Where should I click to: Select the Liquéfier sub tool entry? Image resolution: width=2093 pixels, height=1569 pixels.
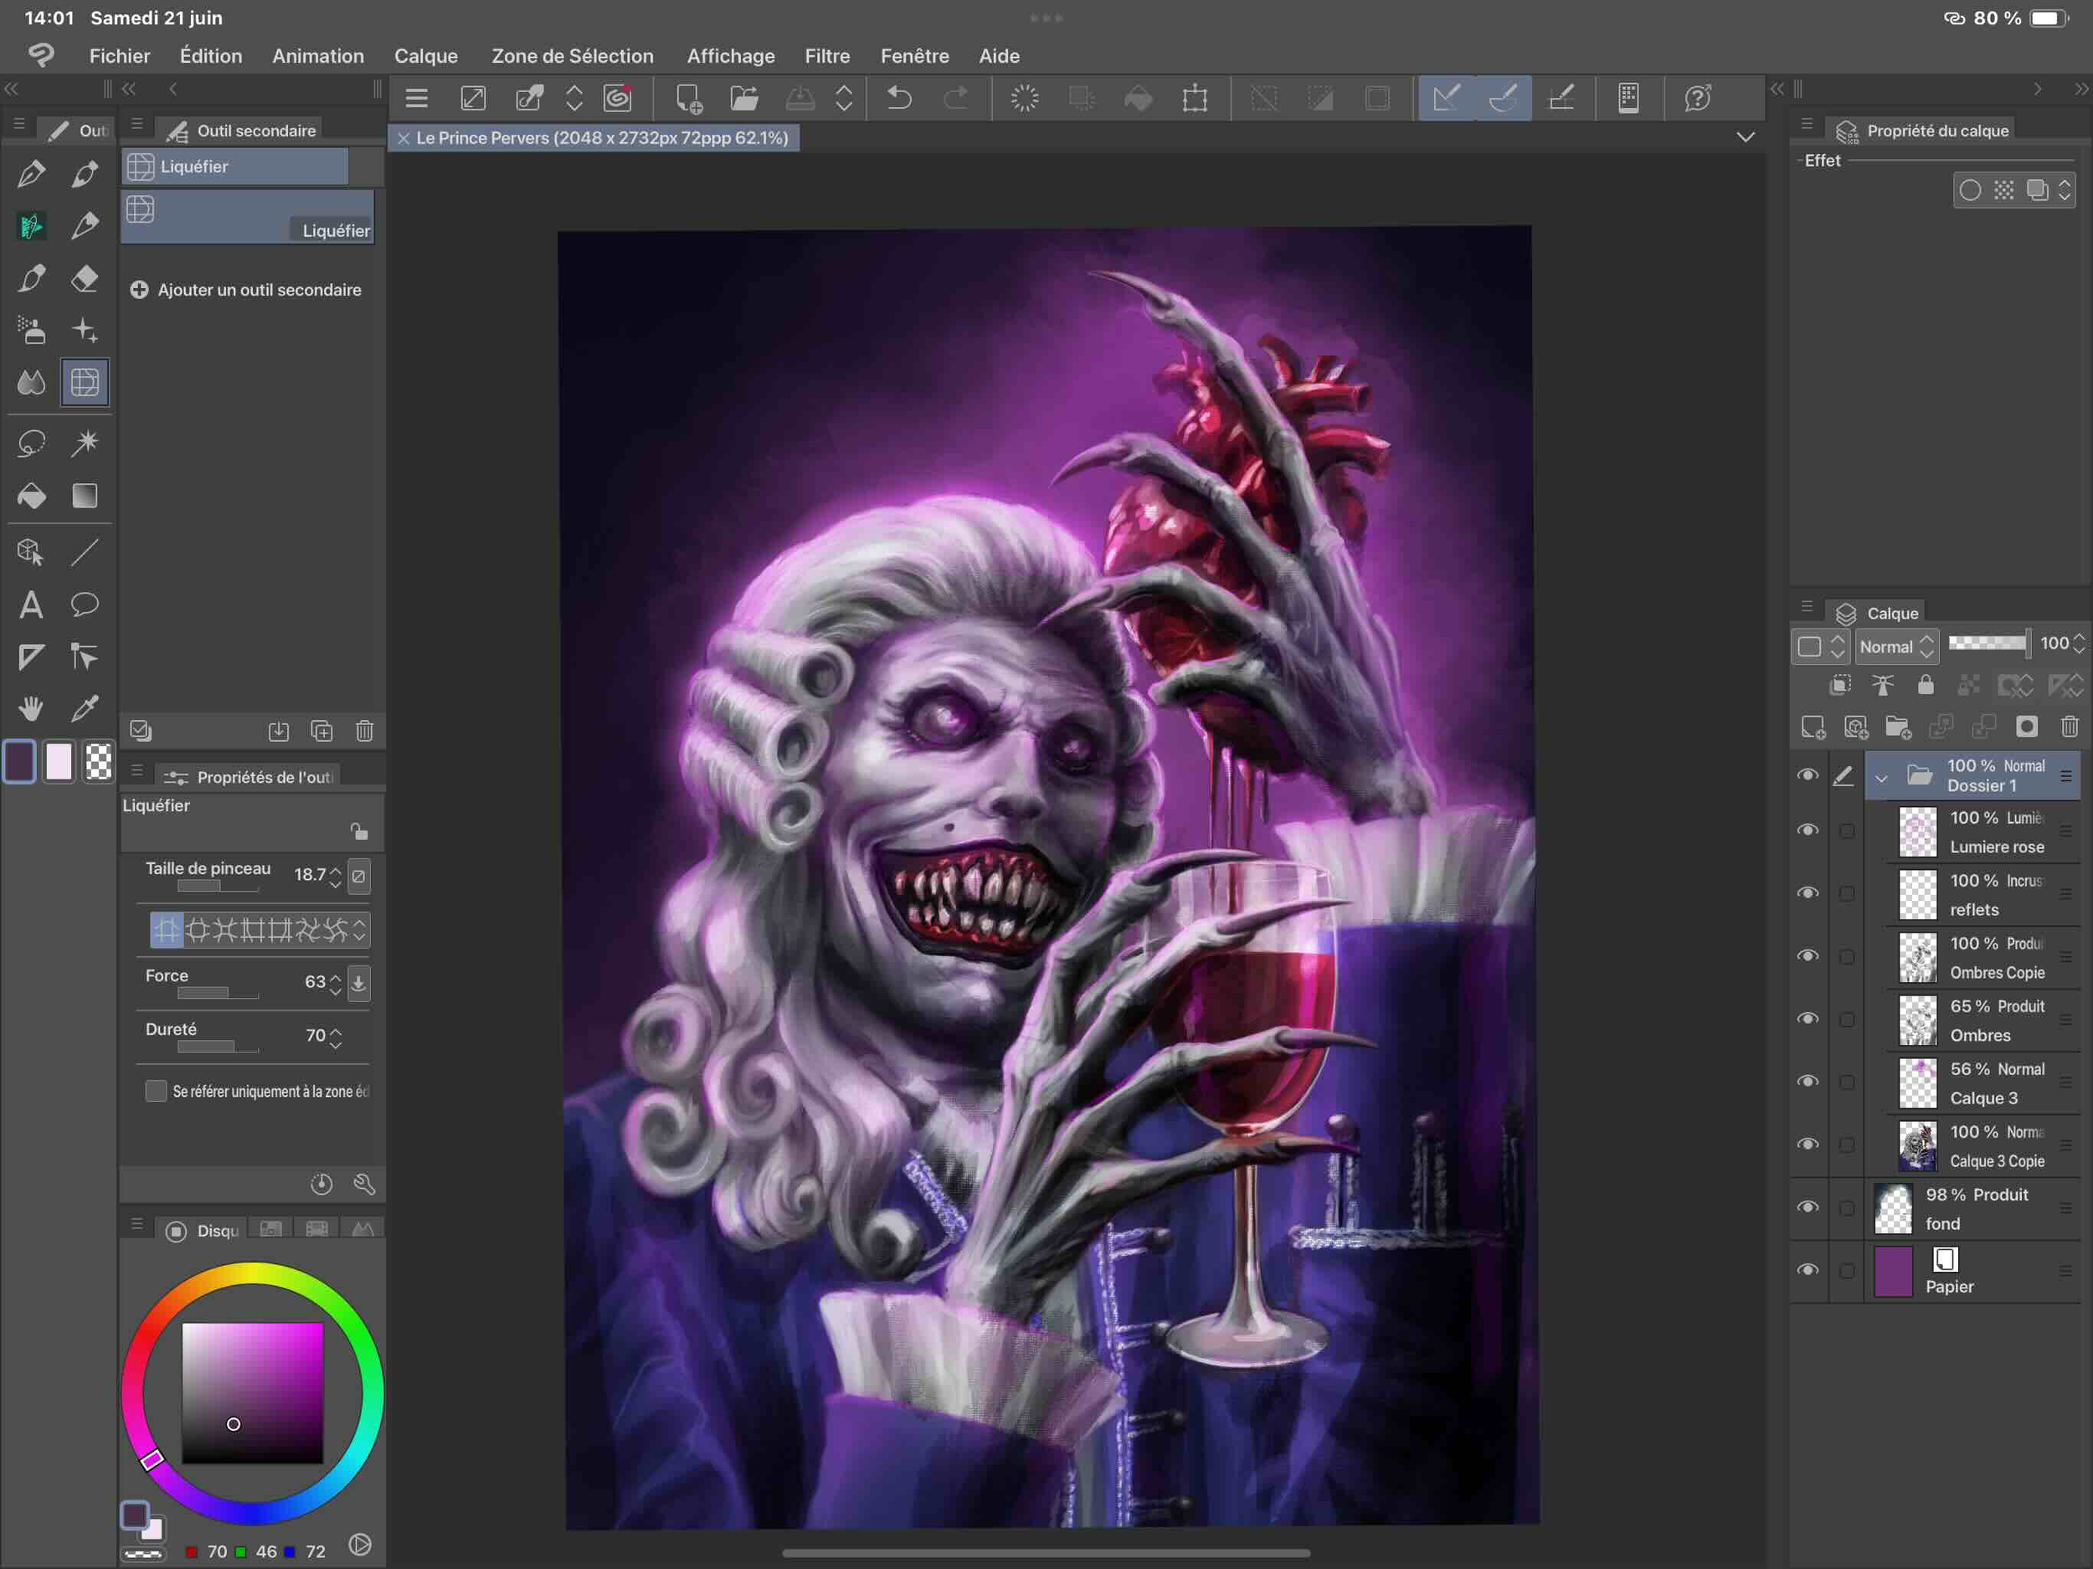click(x=248, y=217)
